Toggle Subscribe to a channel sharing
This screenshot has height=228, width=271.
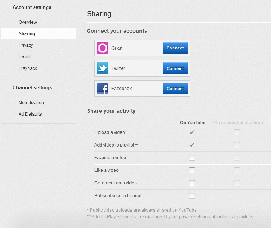click(192, 196)
